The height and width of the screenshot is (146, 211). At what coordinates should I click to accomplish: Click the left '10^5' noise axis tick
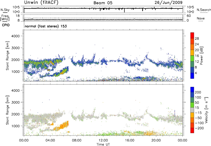tap(16, 7)
